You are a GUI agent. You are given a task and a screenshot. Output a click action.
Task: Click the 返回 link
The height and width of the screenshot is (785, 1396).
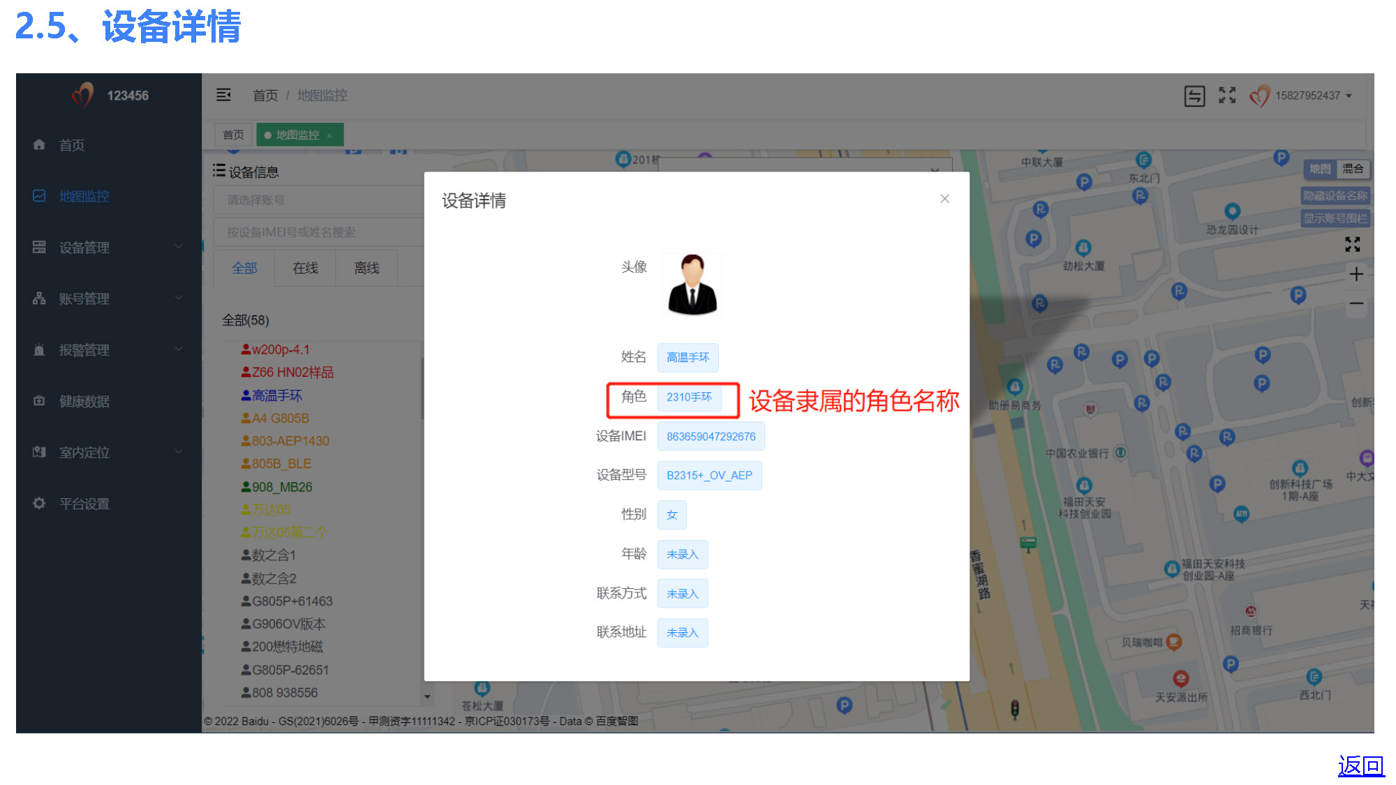click(1361, 766)
